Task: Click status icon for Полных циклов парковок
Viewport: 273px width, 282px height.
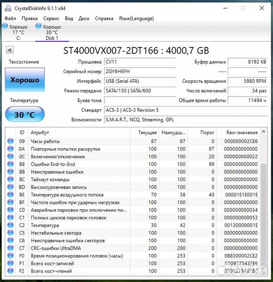Action: 10,217
